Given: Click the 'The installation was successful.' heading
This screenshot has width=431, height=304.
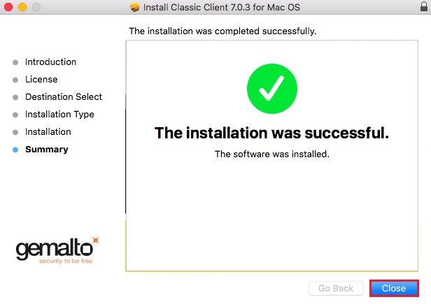Looking at the screenshot, I should [272, 133].
